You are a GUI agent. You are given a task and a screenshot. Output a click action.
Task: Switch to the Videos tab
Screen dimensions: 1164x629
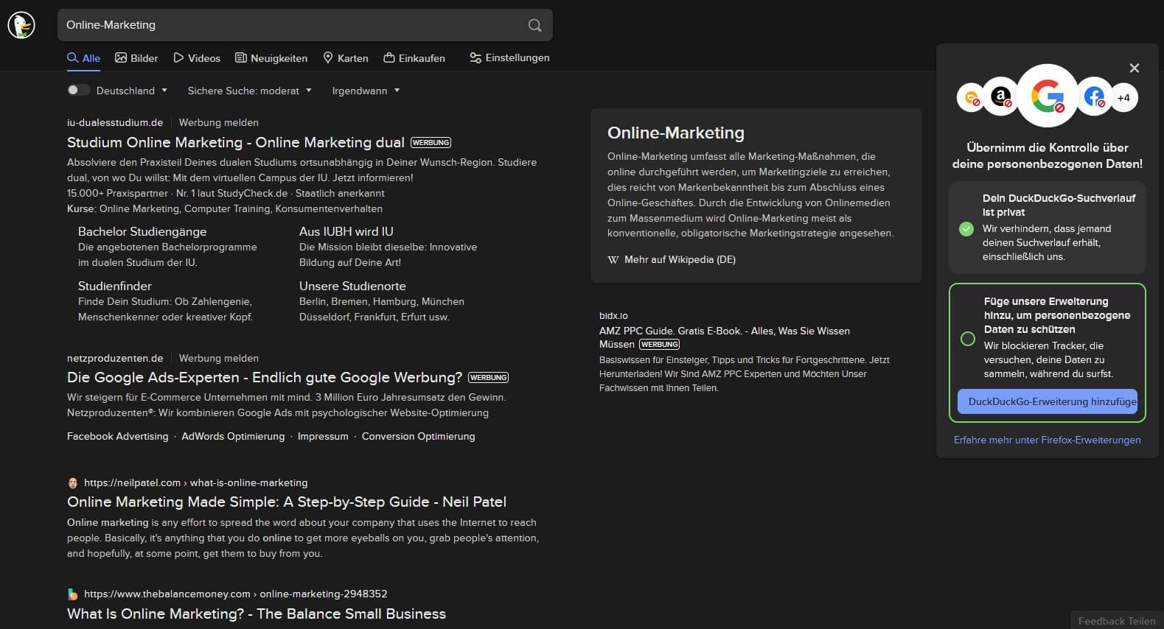click(197, 58)
